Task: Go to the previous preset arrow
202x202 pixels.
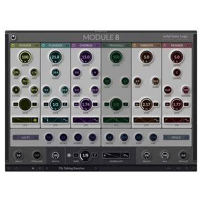Action: pos(47,168)
